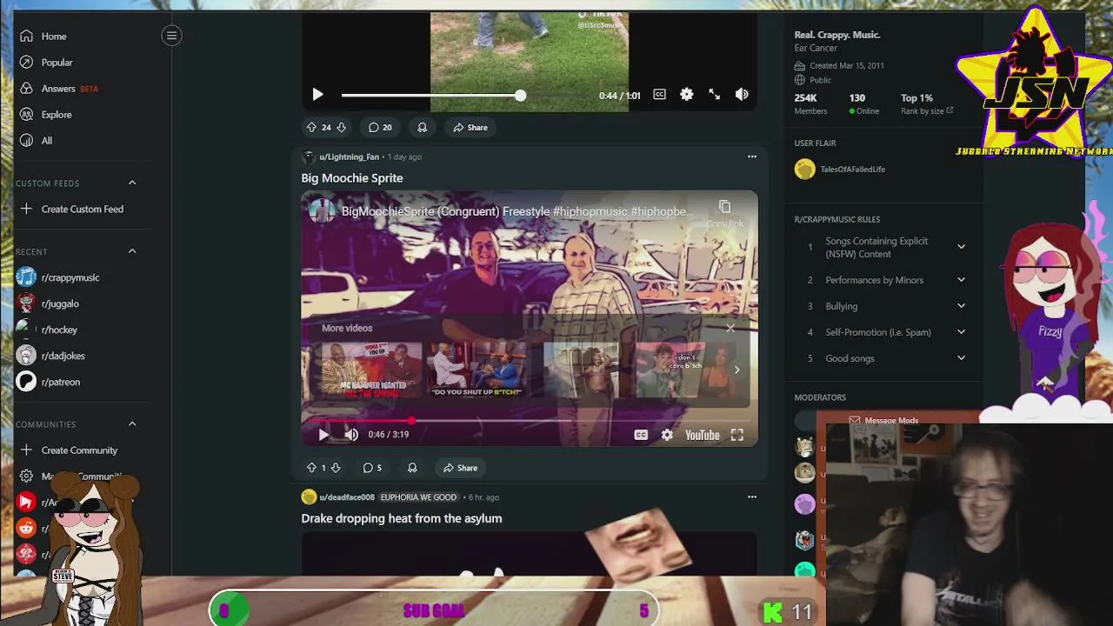The height and width of the screenshot is (626, 1113).
Task: Collapse the Communities section
Action: tap(132, 424)
